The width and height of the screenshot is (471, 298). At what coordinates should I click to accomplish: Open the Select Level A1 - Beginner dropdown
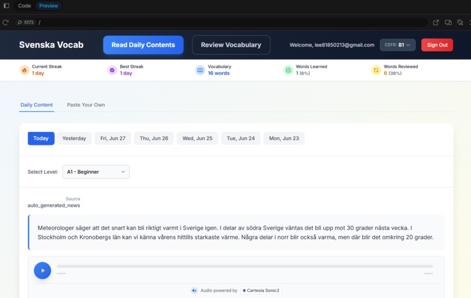(x=96, y=172)
